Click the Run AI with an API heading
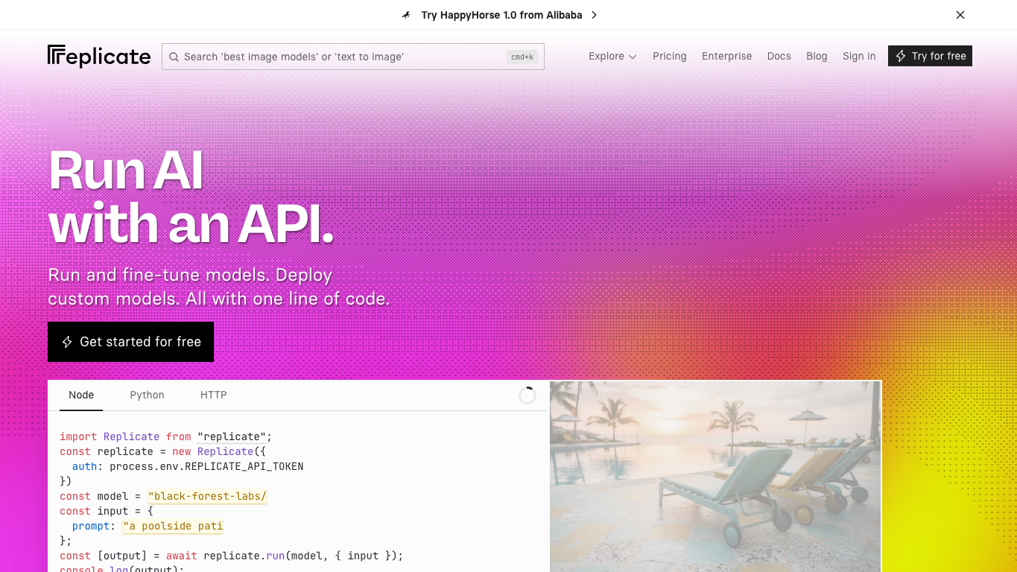The height and width of the screenshot is (572, 1017). coord(191,197)
